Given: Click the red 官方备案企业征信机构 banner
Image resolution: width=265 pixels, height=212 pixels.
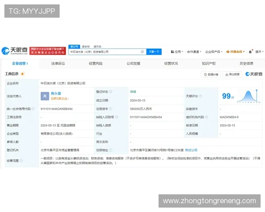Looking at the screenshot, I should click(x=48, y=51).
